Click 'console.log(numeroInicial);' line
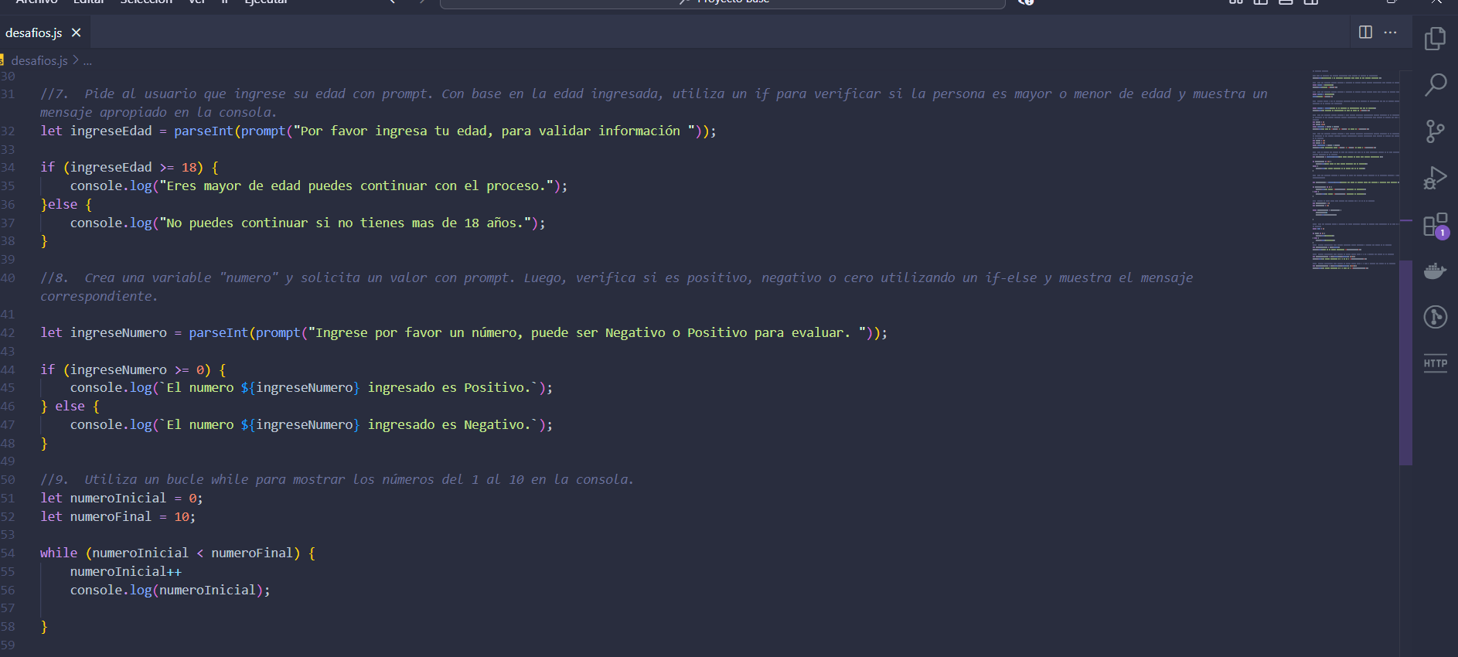Viewport: 1458px width, 657px height. tap(170, 590)
